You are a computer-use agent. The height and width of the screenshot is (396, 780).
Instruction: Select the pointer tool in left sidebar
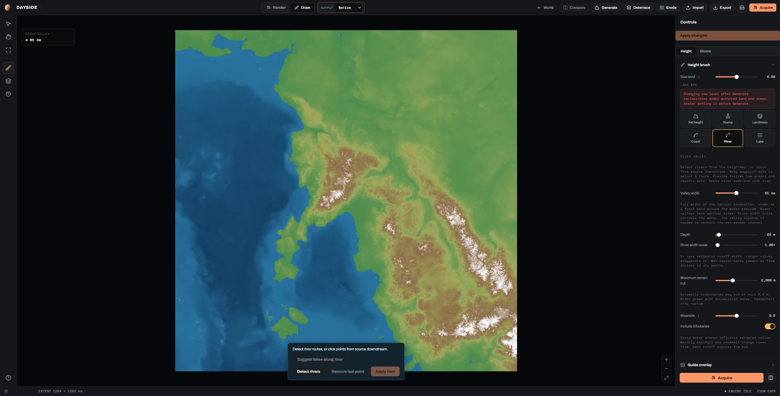(8, 24)
